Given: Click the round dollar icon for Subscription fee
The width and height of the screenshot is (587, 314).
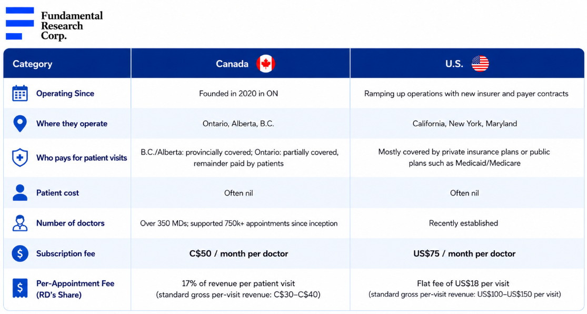Looking at the screenshot, I should pyautogui.click(x=20, y=254).
